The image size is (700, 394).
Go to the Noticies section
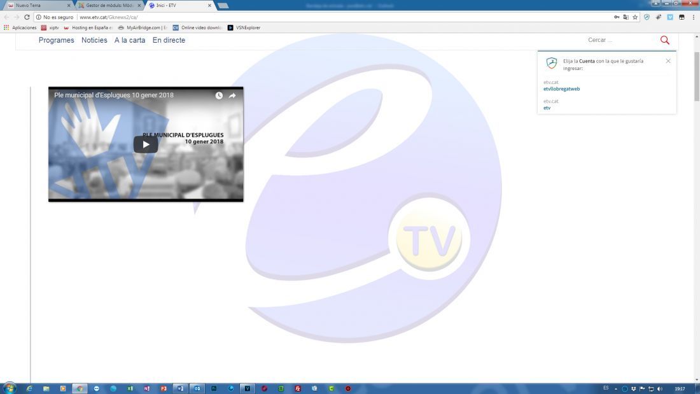[x=94, y=40]
